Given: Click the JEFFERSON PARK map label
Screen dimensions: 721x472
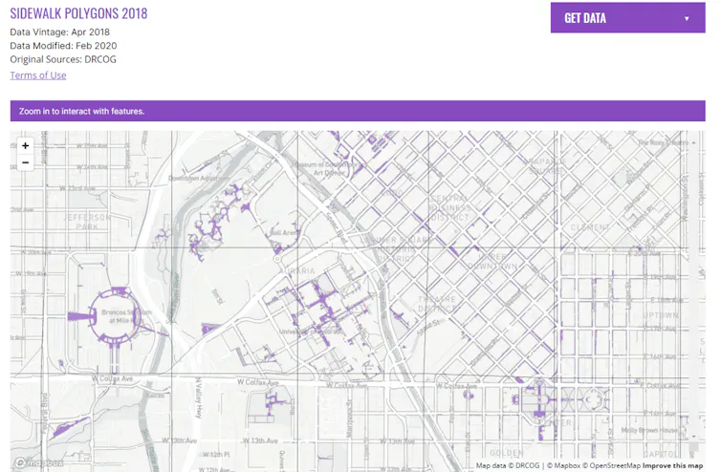Looking at the screenshot, I should pos(87,222).
